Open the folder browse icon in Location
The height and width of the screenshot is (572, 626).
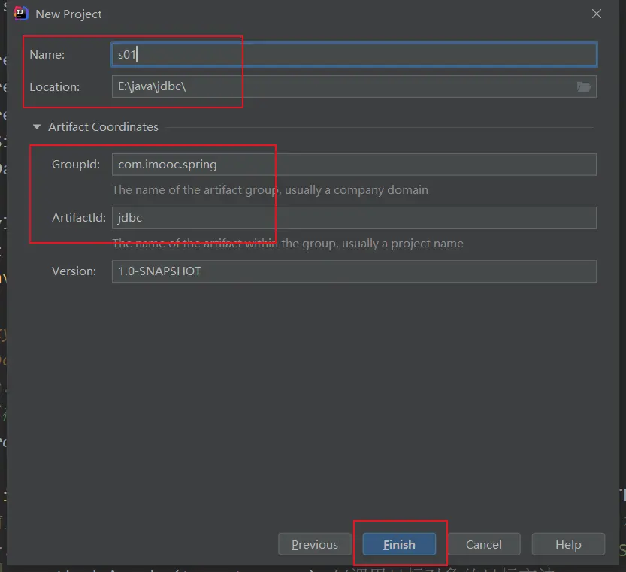pyautogui.click(x=584, y=86)
